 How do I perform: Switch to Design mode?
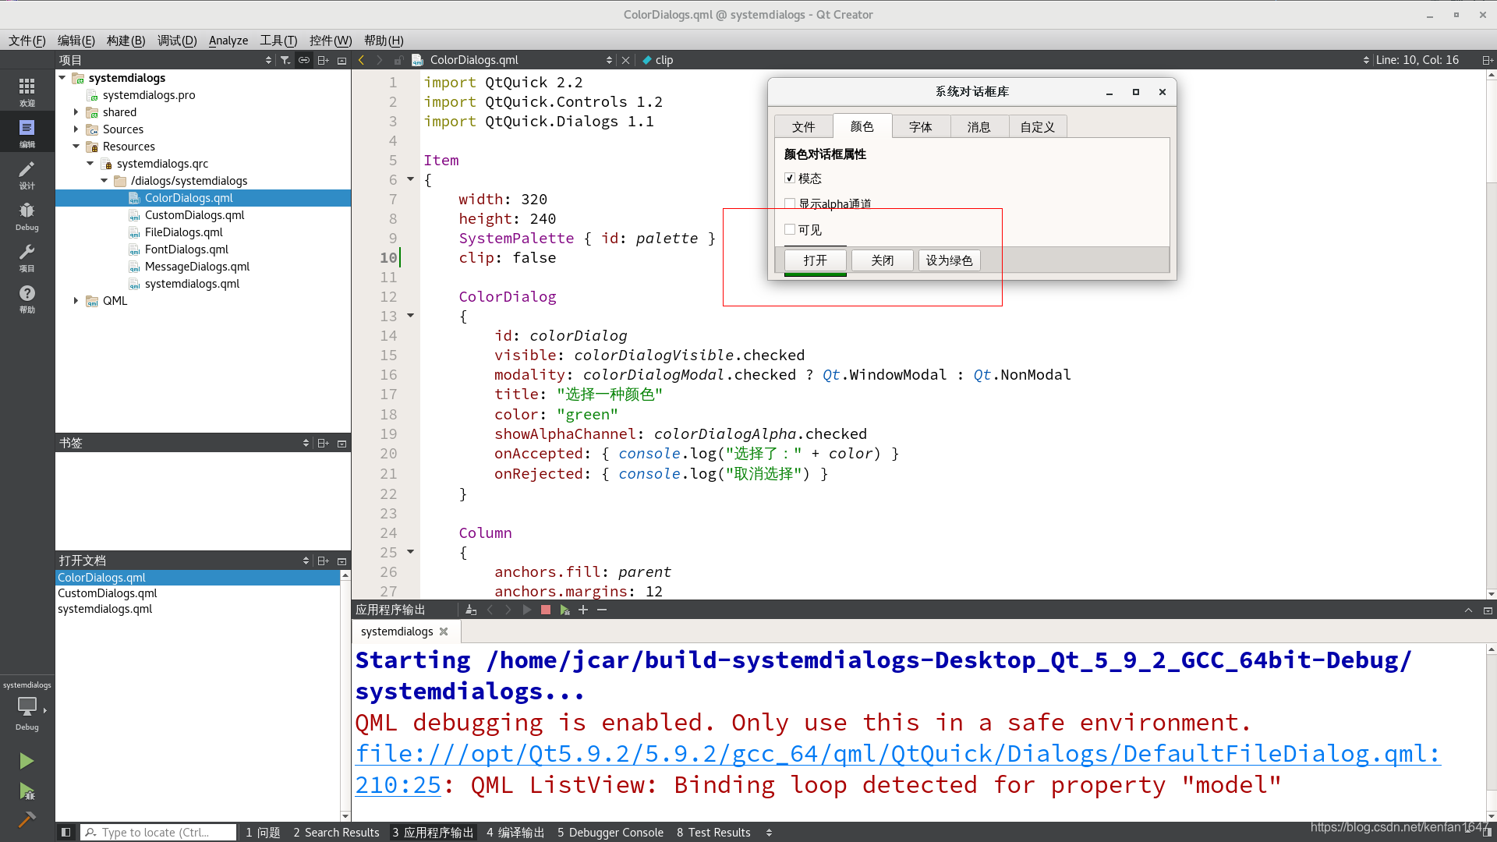pos(27,175)
